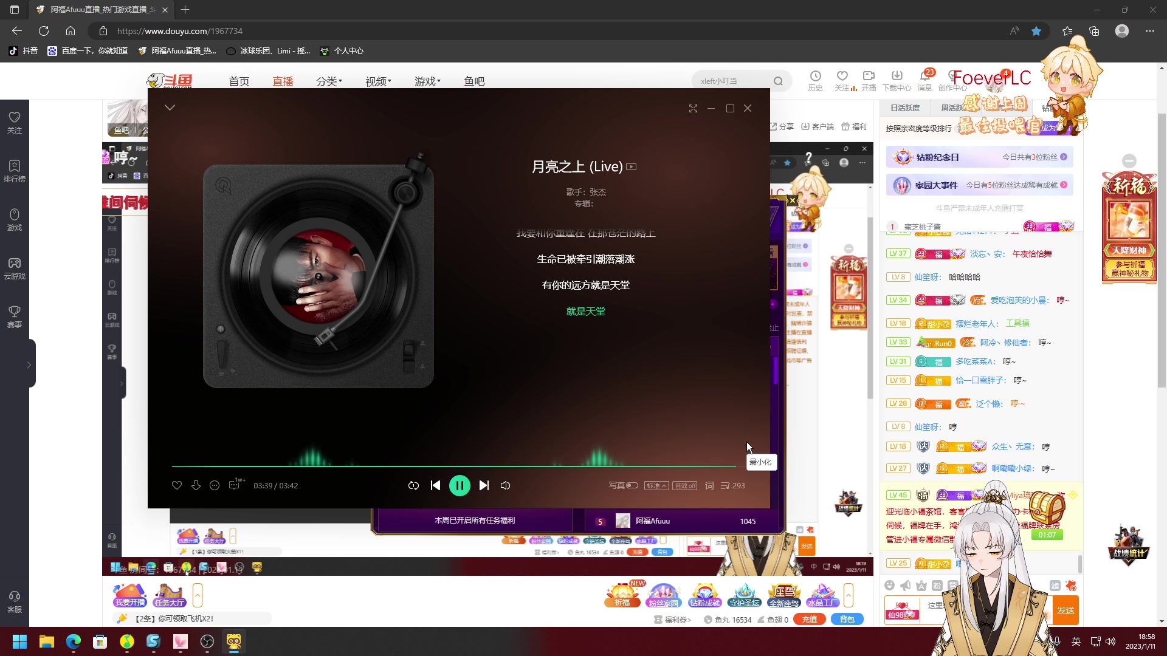
Task: Open the 关注 followed list in the header
Action: (842, 81)
